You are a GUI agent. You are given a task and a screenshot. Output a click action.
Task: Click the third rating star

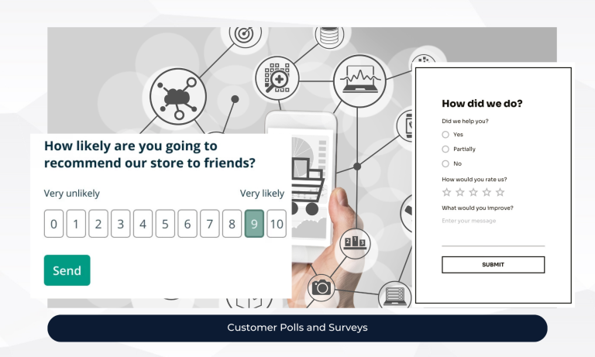(x=473, y=192)
